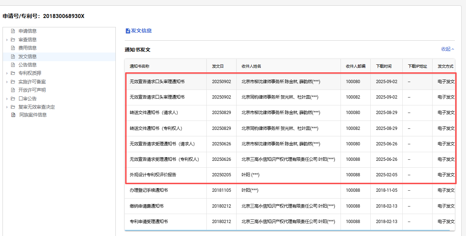Expand the 实施许可备案 tree node arrow
The width and height of the screenshot is (466, 236).
7,82
